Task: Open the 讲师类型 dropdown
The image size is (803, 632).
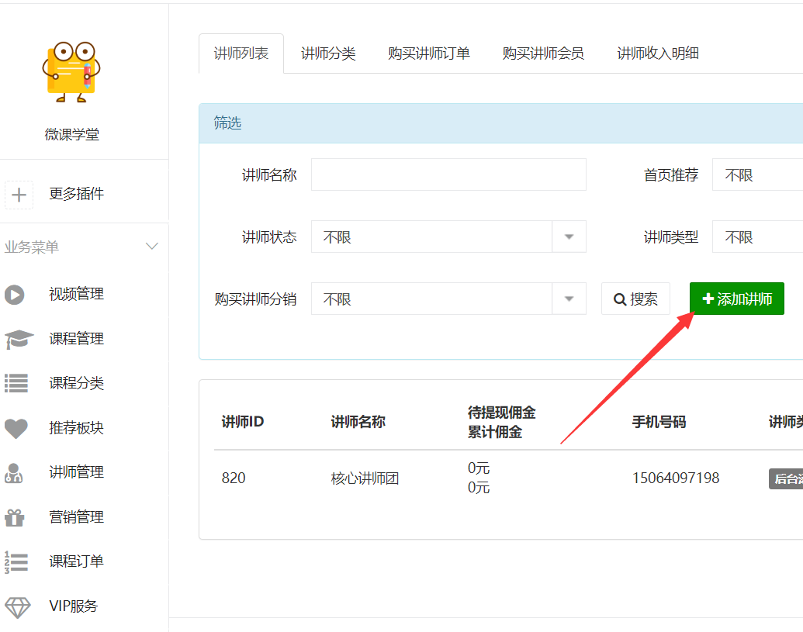Action: pos(757,237)
